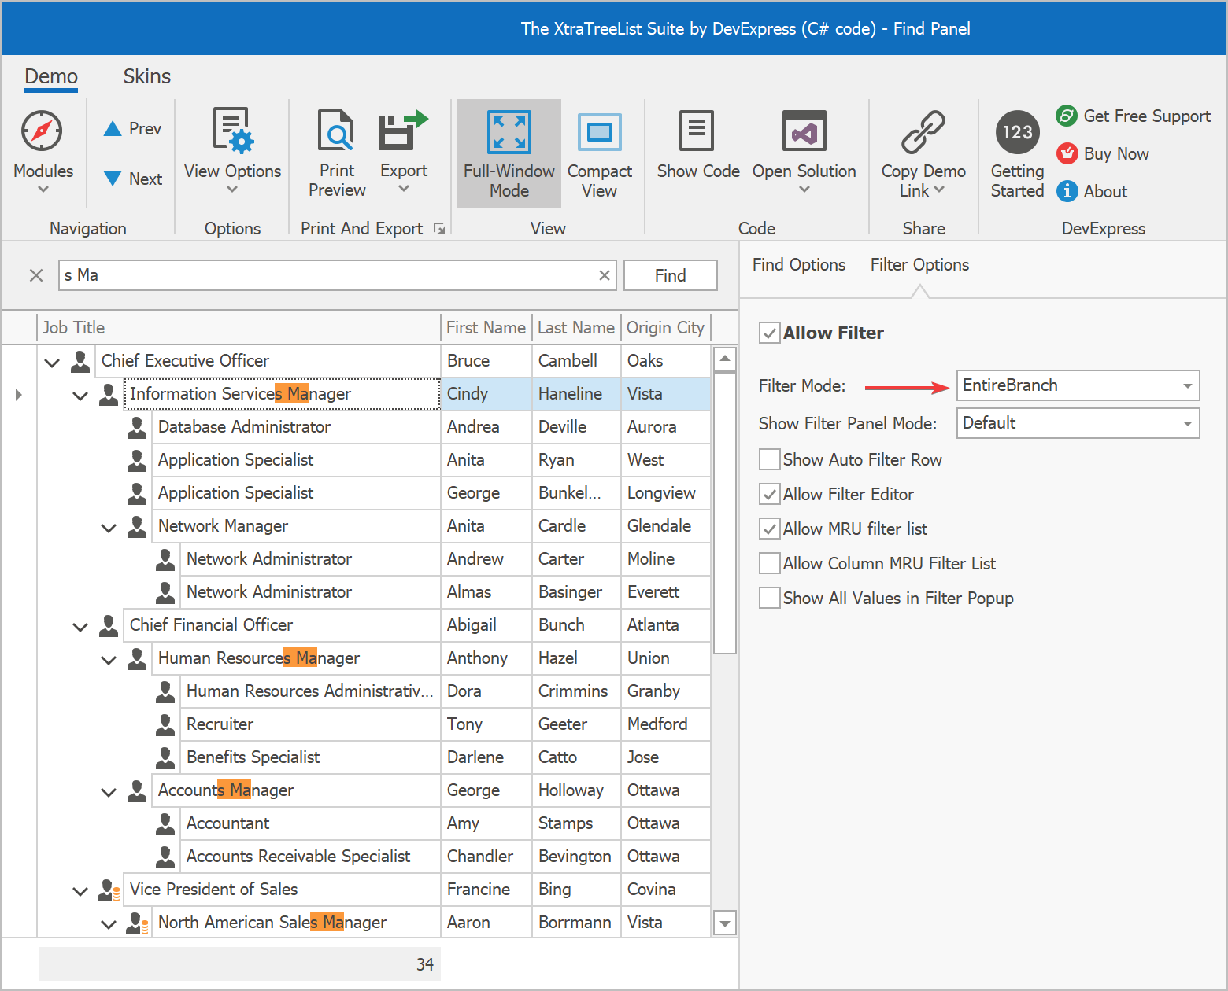Open the Getting Started 123 icon
Image resolution: width=1228 pixels, height=991 pixels.
click(1017, 131)
